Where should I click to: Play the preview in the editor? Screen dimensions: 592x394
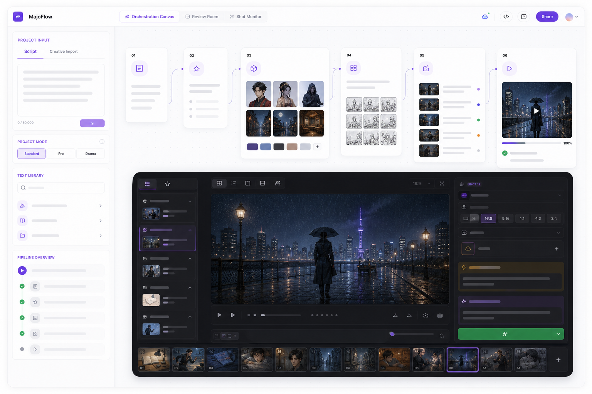tap(219, 315)
